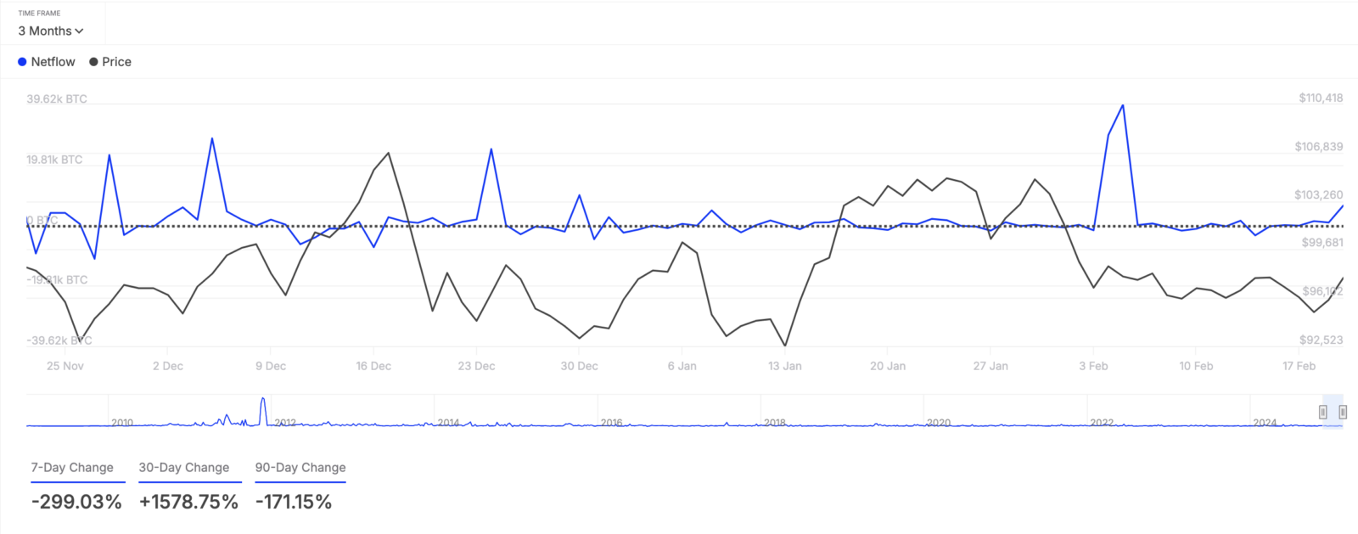Click the 3 Feb date label
The height and width of the screenshot is (534, 1358).
pyautogui.click(x=1093, y=366)
